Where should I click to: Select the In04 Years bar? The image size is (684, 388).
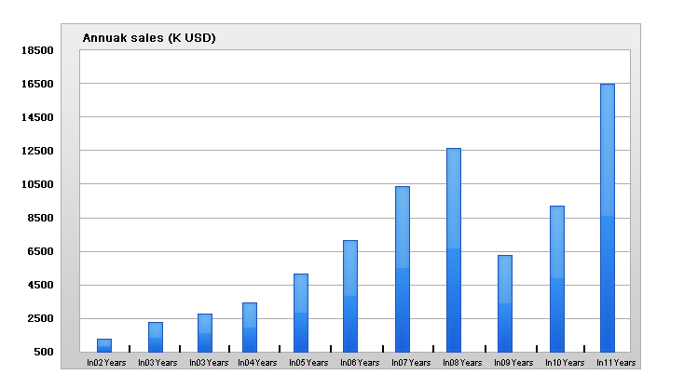(x=250, y=327)
